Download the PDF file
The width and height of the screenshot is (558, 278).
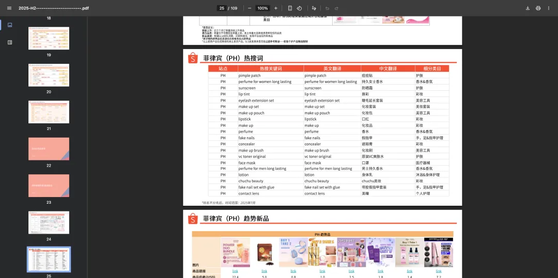click(x=528, y=8)
